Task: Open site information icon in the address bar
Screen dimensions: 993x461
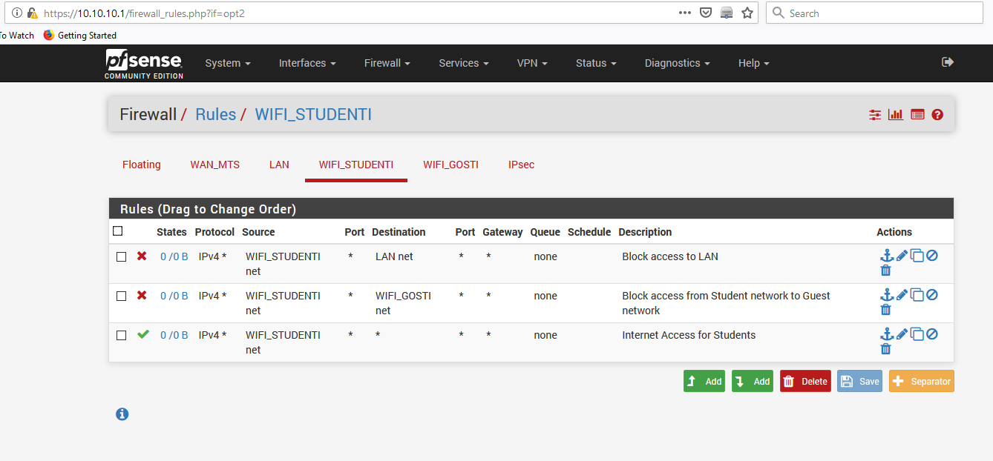Action: click(18, 13)
